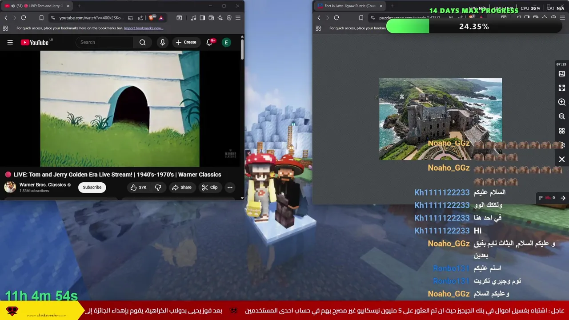Click the Create button on YouTube
The height and width of the screenshot is (320, 569).
186,42
